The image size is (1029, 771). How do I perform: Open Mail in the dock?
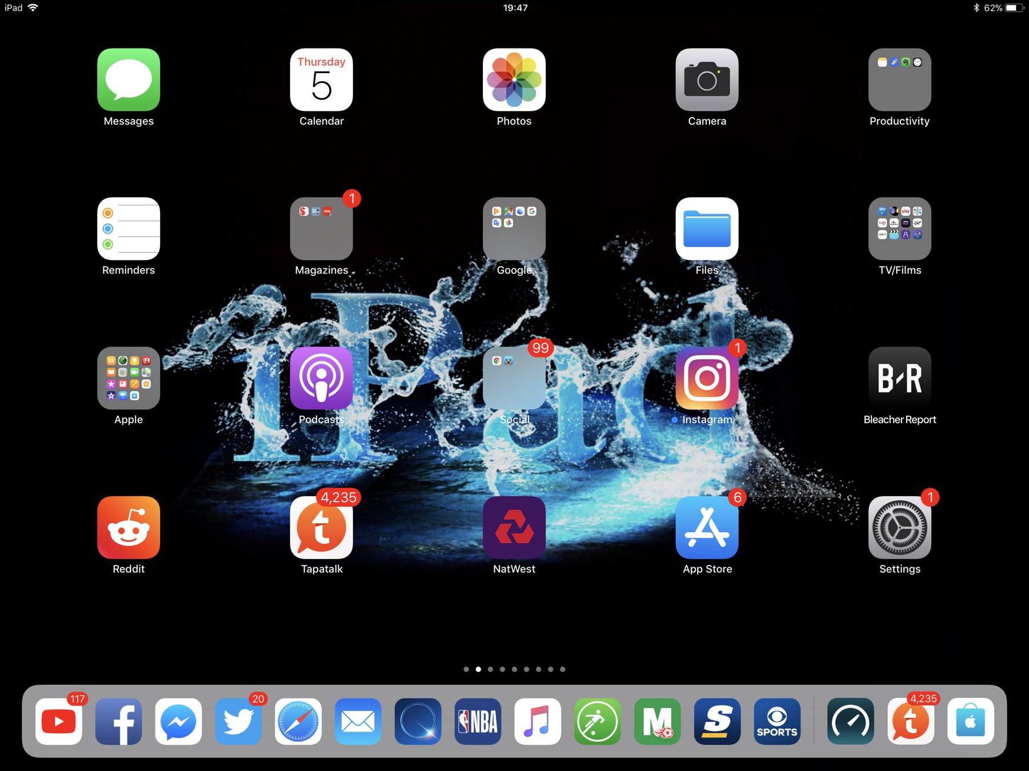coord(358,721)
